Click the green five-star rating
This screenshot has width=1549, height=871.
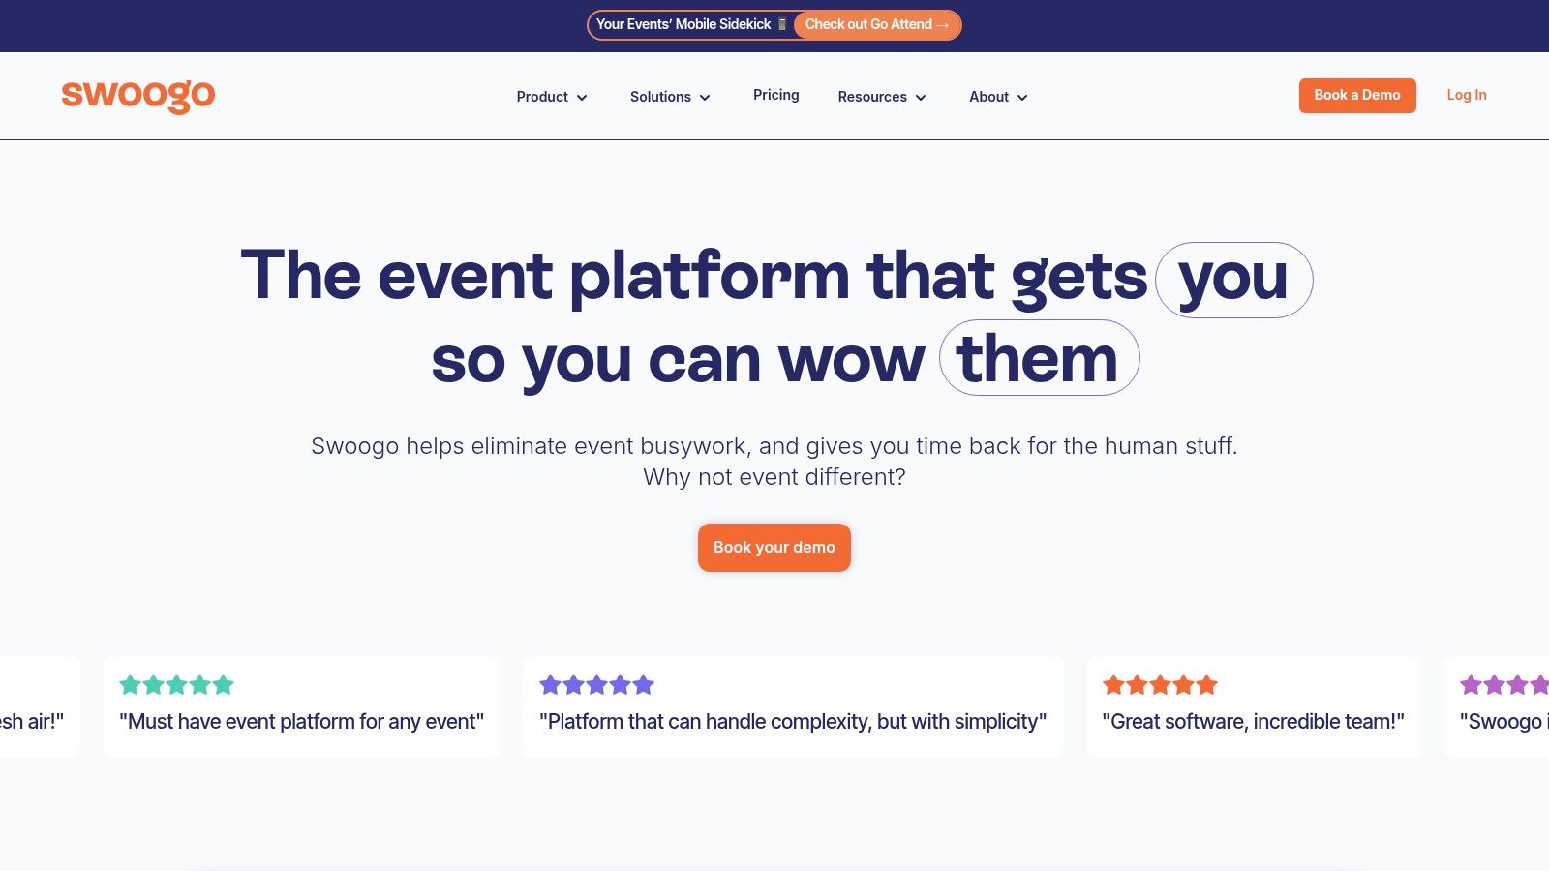coord(176,684)
